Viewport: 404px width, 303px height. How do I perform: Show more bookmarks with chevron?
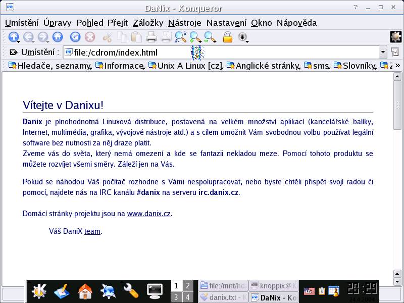coord(397,66)
